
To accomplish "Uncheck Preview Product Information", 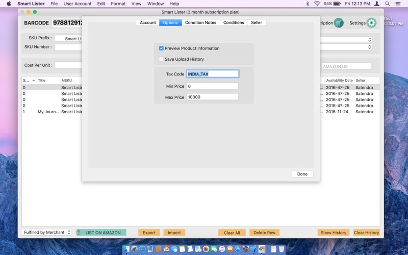I will tap(161, 48).
